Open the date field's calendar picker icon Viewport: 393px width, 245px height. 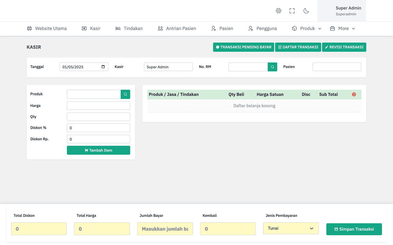pyautogui.click(x=103, y=67)
